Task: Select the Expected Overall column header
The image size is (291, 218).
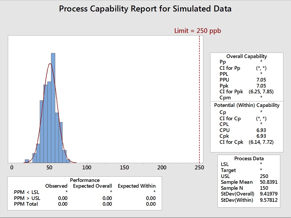Action: point(92,186)
